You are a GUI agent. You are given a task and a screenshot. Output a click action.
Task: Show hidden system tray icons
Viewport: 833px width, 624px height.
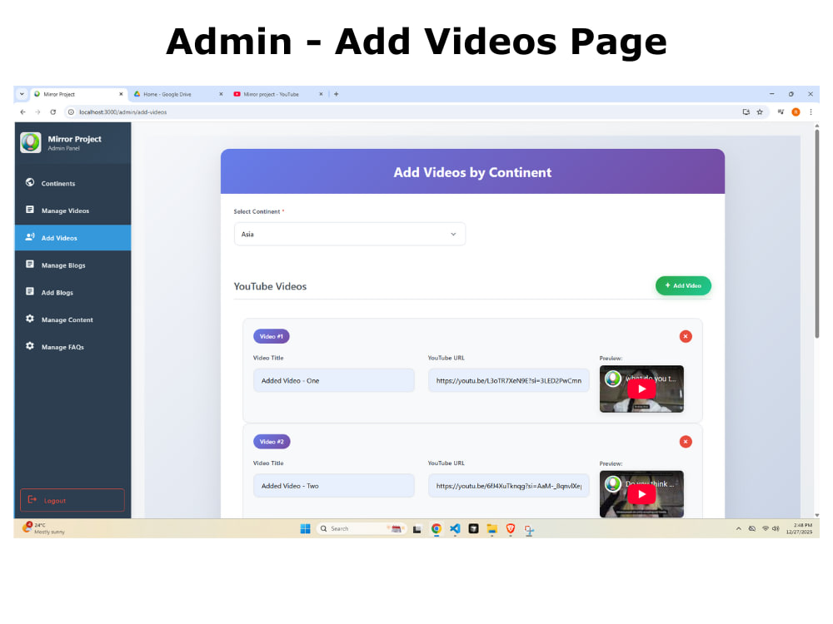click(x=738, y=528)
